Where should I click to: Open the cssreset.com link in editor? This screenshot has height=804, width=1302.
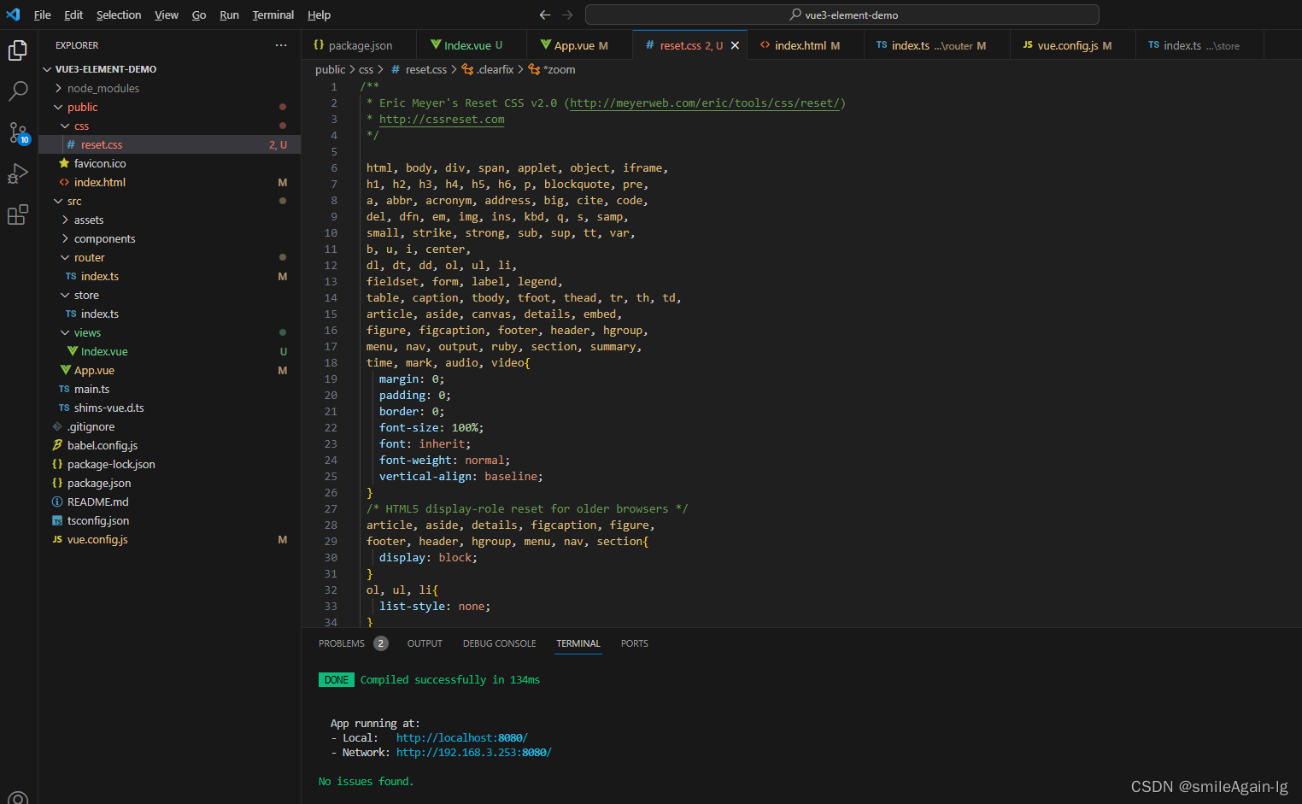point(442,119)
